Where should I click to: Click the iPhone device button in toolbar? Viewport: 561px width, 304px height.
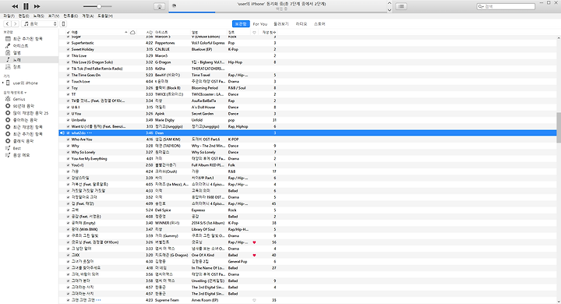tap(63, 23)
